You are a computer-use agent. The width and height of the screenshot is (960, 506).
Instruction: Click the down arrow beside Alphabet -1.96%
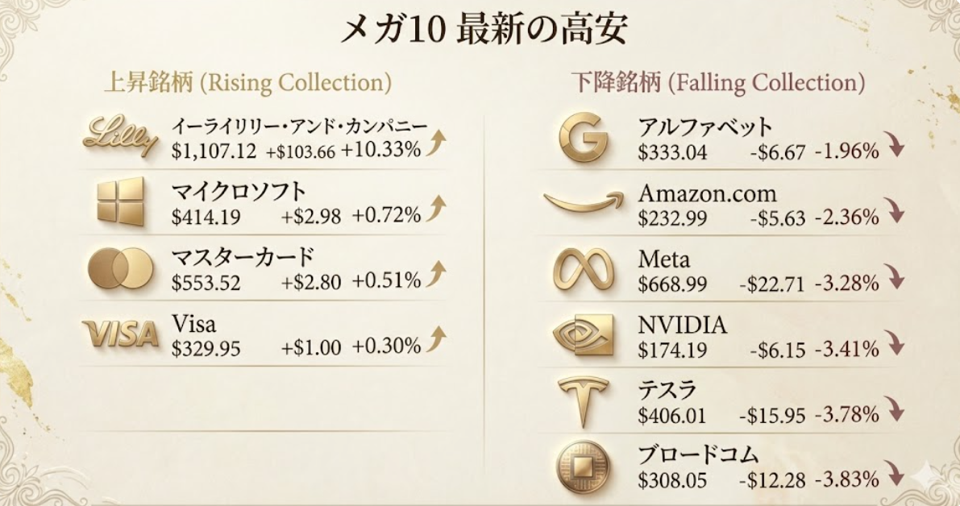(894, 145)
